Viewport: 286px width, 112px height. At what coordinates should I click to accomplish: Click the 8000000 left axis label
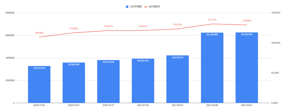(10, 13)
